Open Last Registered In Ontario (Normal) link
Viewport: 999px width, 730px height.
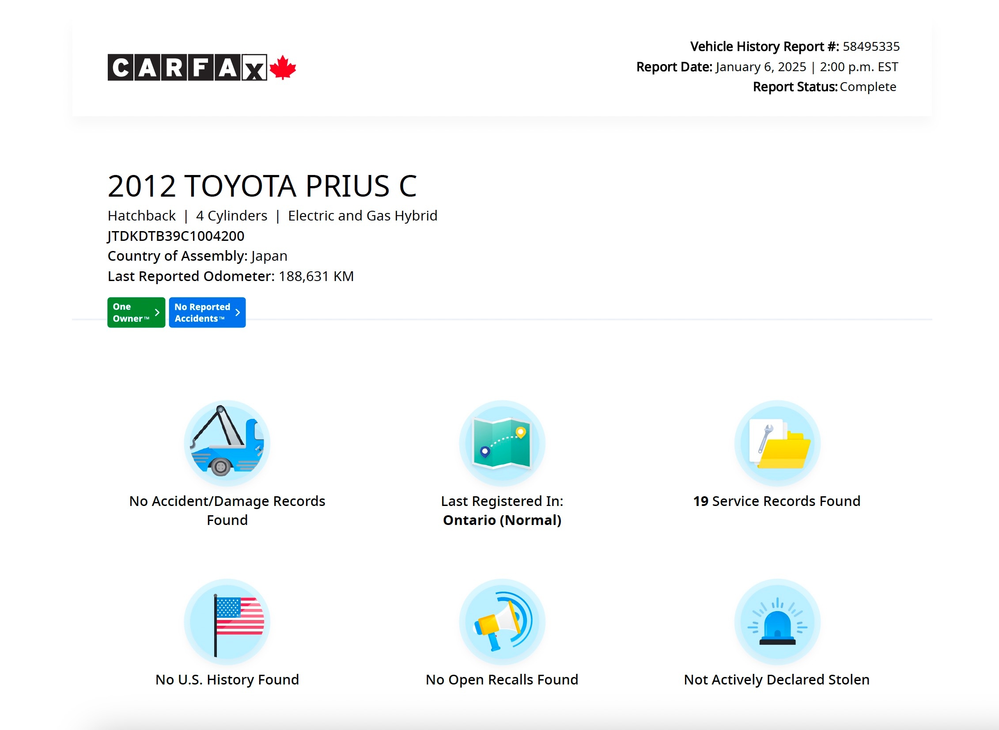[502, 510]
